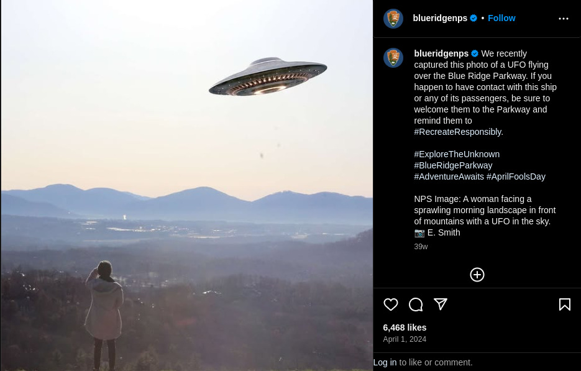Open the #BlueRidgeParkway hashtag
Image resolution: width=581 pixels, height=371 pixels.
coord(453,165)
